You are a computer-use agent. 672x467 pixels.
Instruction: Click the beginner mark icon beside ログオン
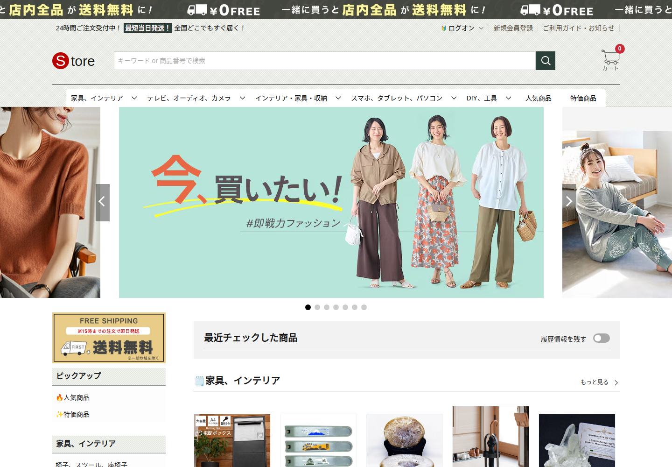click(444, 28)
